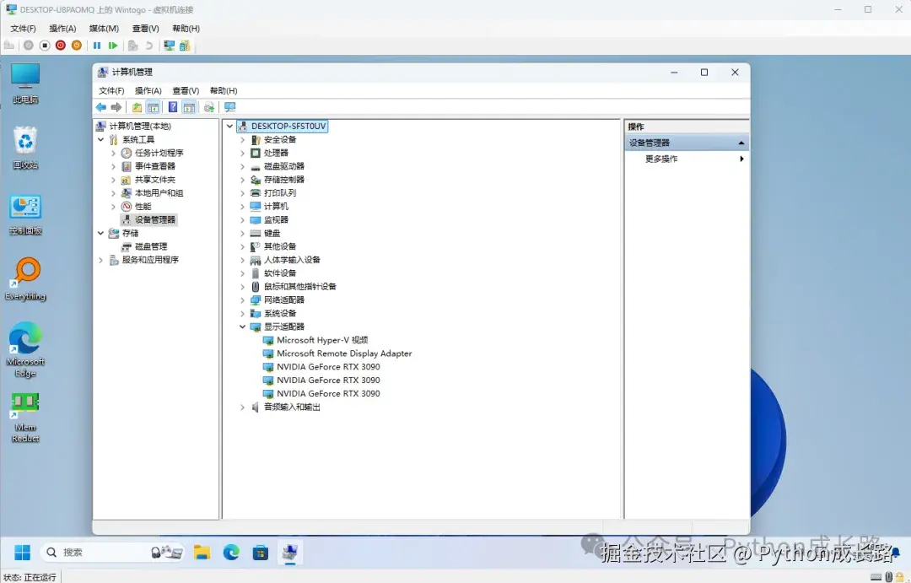
Task: Click the print toolbar icon in Computer Management
Action: pyautogui.click(x=209, y=107)
